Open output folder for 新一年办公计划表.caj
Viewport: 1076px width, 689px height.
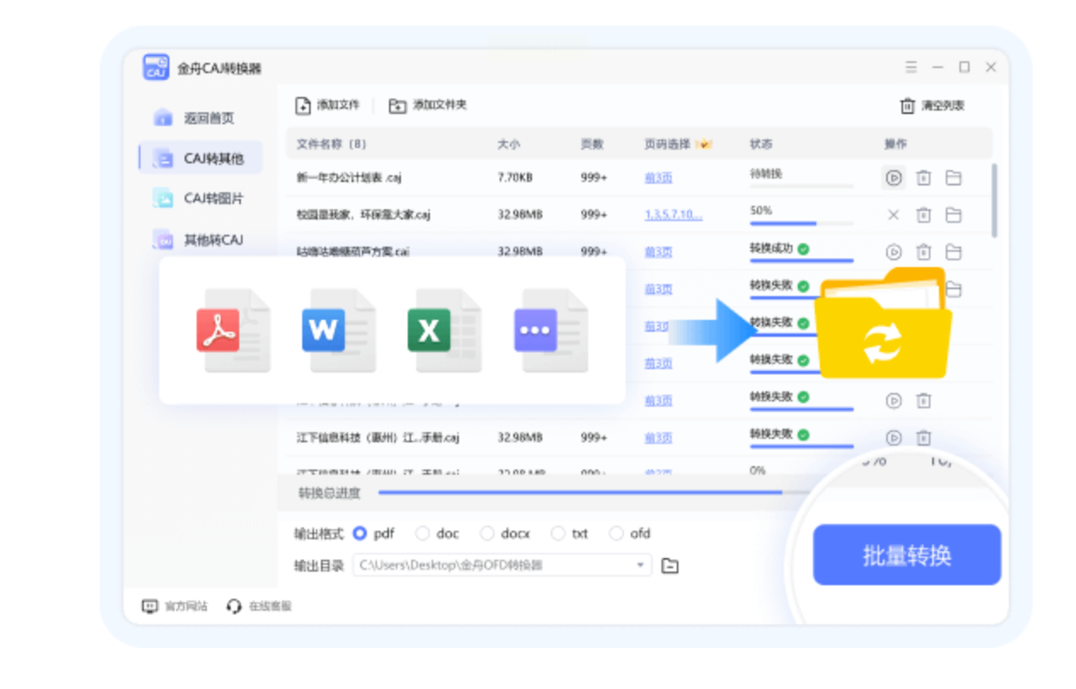(953, 178)
